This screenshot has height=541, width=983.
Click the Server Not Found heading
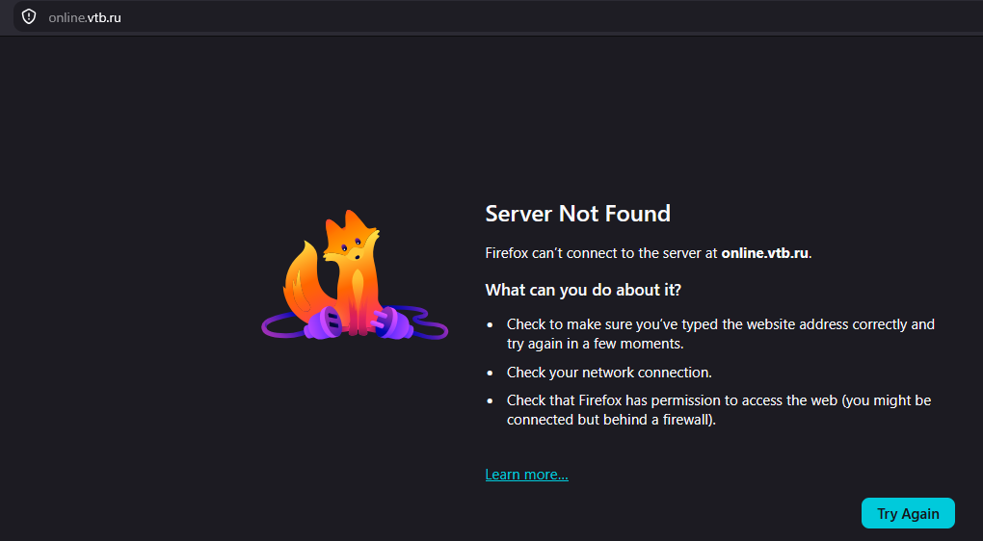pos(577,214)
